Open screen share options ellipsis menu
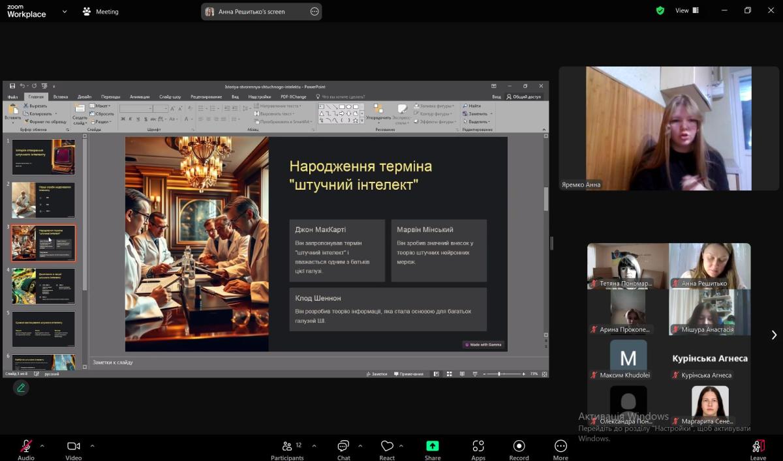This screenshot has height=461, width=783. (315, 12)
